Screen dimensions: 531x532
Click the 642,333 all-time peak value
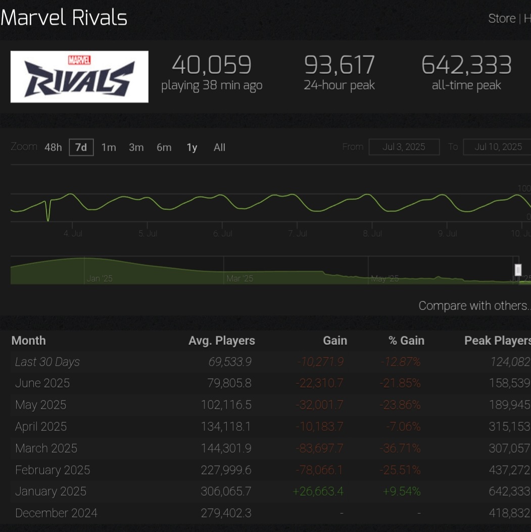[466, 64]
